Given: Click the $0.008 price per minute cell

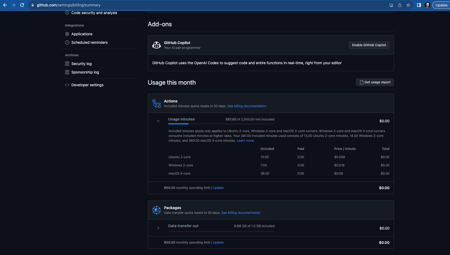Looking at the screenshot, I should tap(340, 157).
